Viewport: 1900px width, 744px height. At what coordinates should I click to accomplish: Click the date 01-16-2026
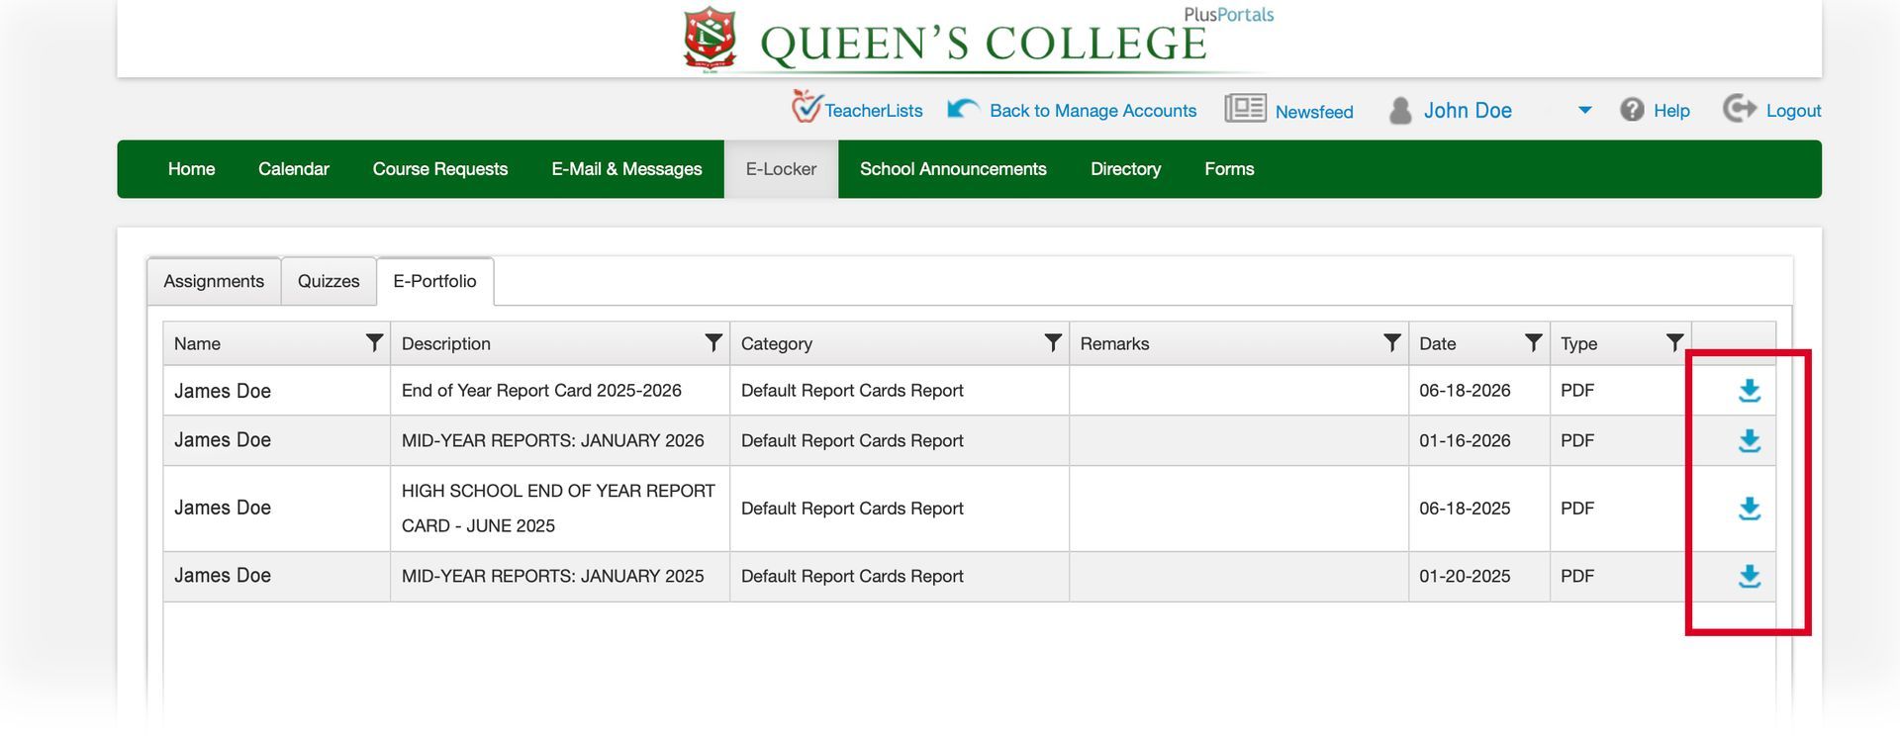pos(1465,440)
